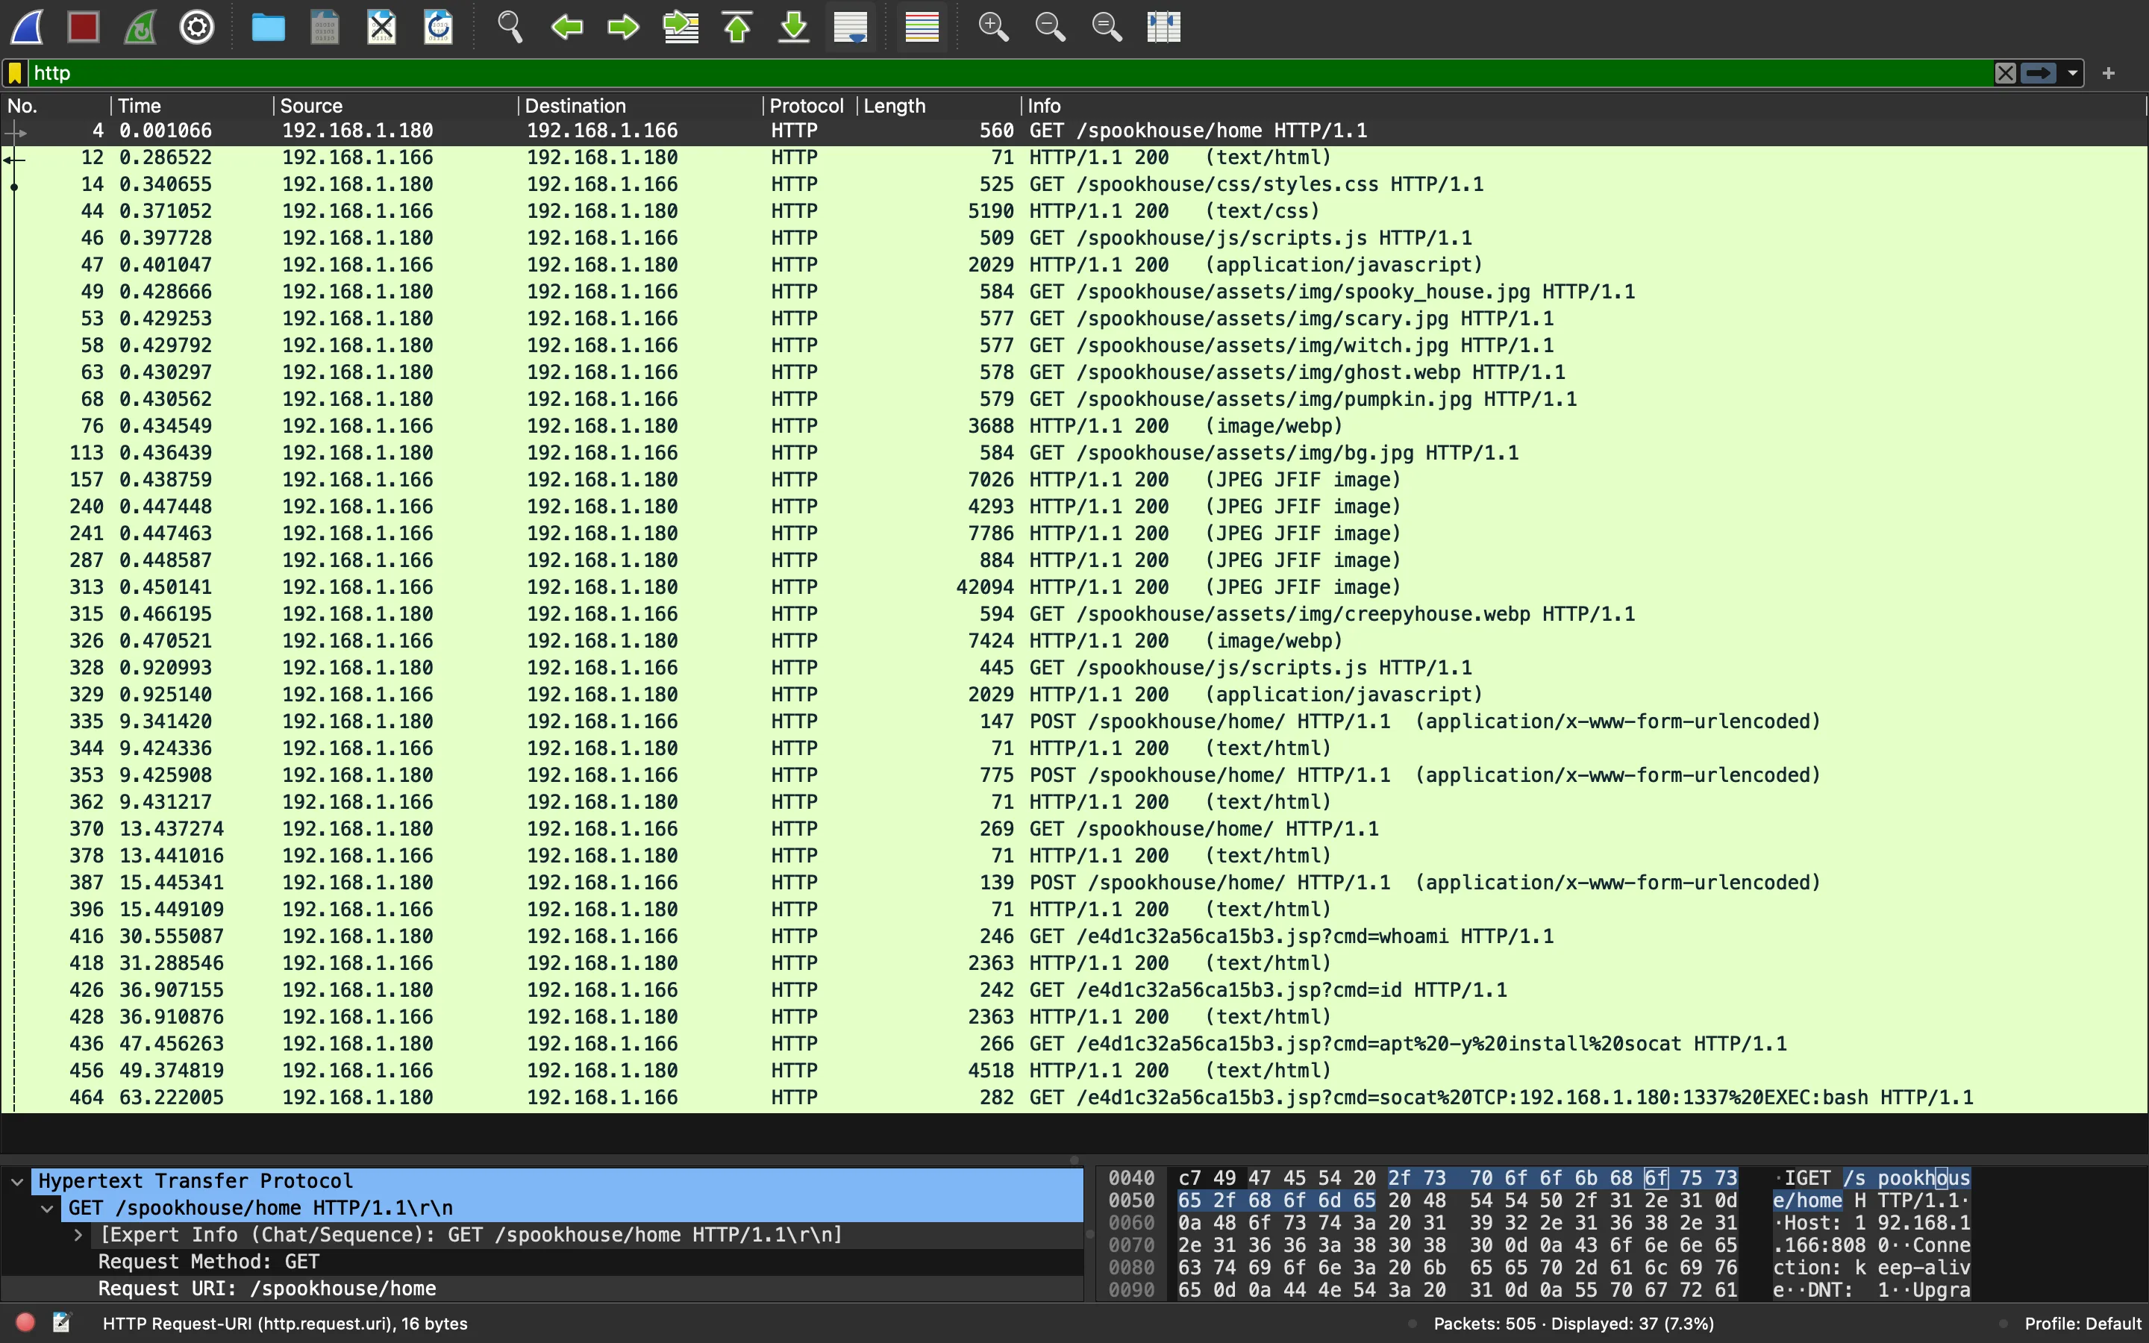Select packet 315 creepyhouse.webp request
The width and height of the screenshot is (2149, 1343).
pos(1074,614)
